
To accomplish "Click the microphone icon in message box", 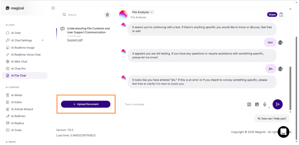I will click(x=264, y=104).
